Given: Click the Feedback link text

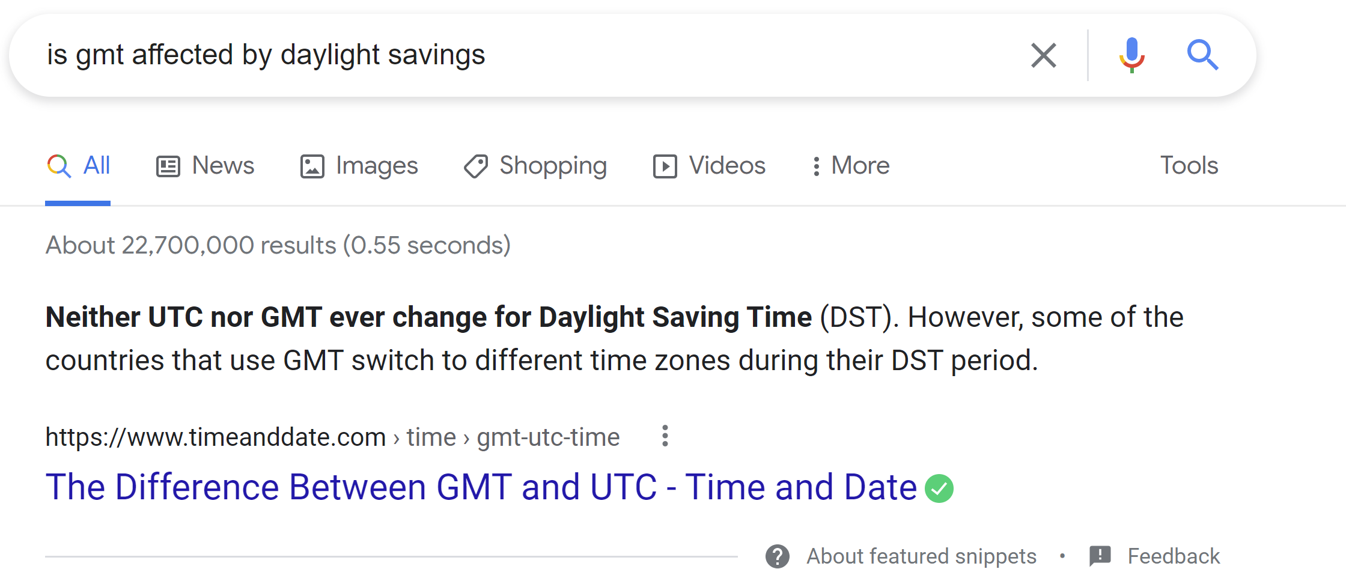Looking at the screenshot, I should click(1174, 556).
